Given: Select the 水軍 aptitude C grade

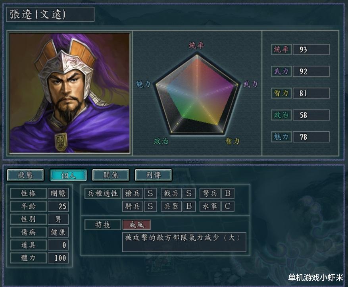Looking at the screenshot, I should point(228,206).
